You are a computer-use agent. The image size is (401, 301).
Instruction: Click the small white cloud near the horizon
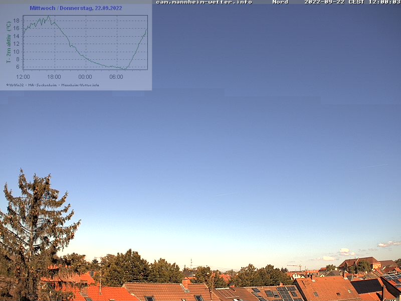tap(344, 250)
